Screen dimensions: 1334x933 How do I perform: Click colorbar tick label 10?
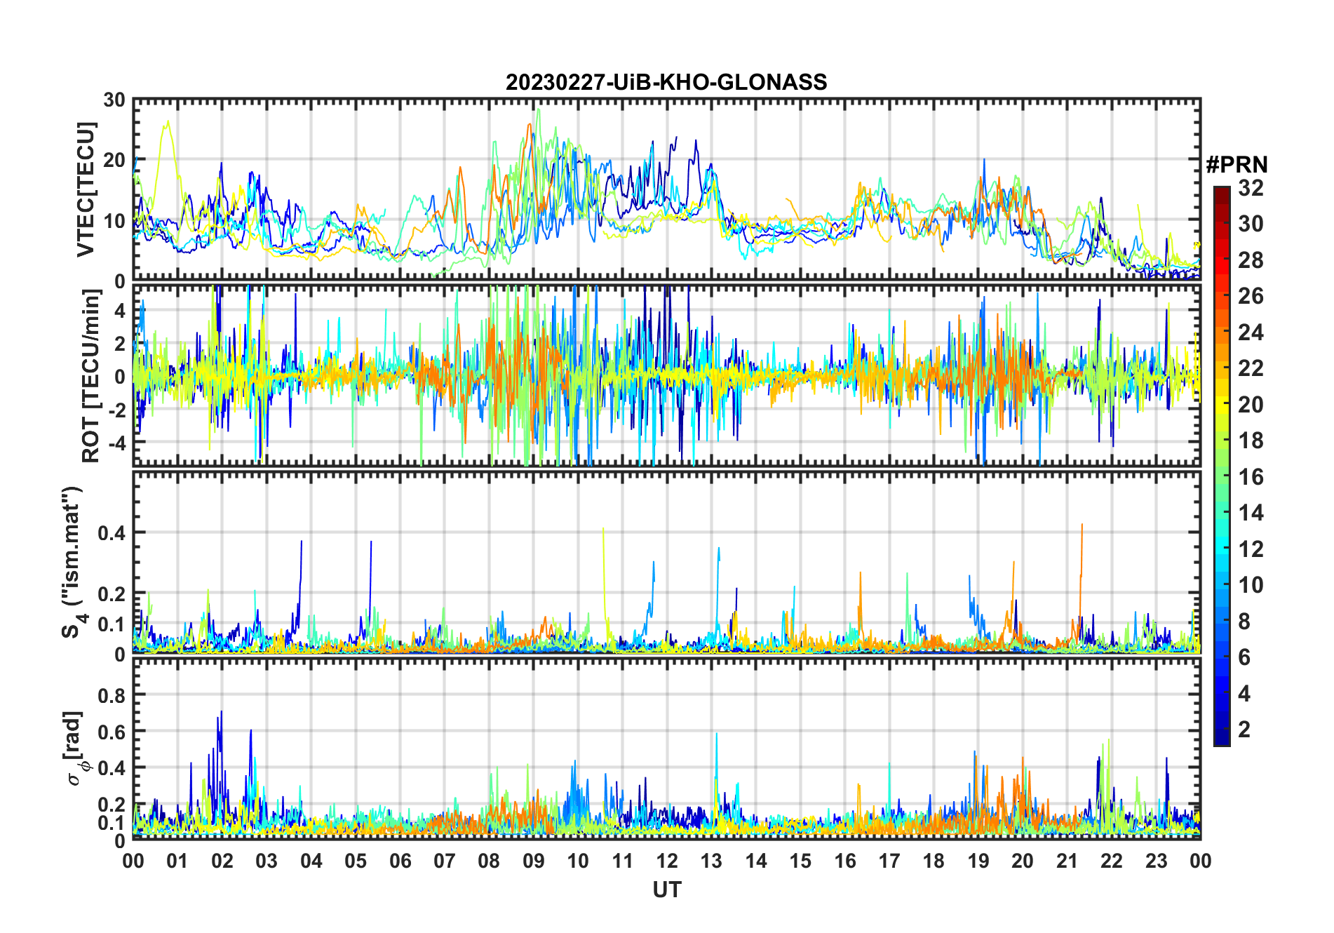1251,585
